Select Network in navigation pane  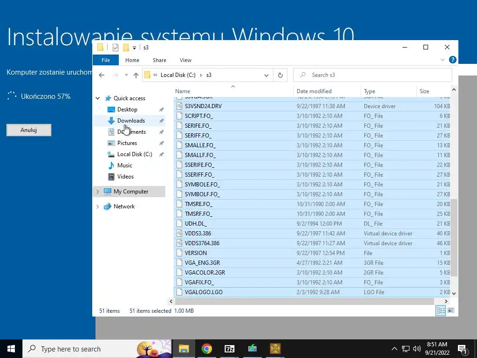tap(124, 207)
